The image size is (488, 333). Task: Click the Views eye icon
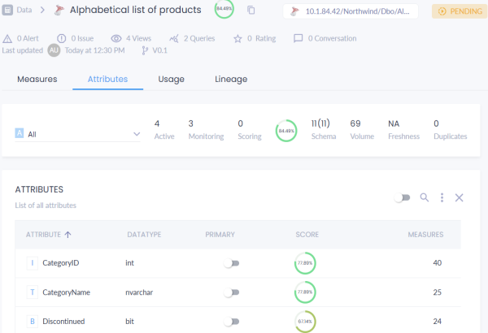click(x=116, y=38)
